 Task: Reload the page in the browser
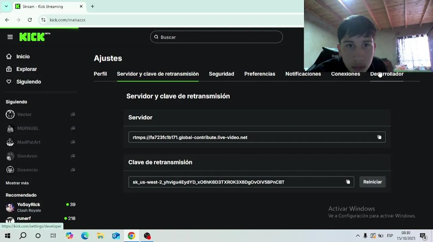pos(30,20)
